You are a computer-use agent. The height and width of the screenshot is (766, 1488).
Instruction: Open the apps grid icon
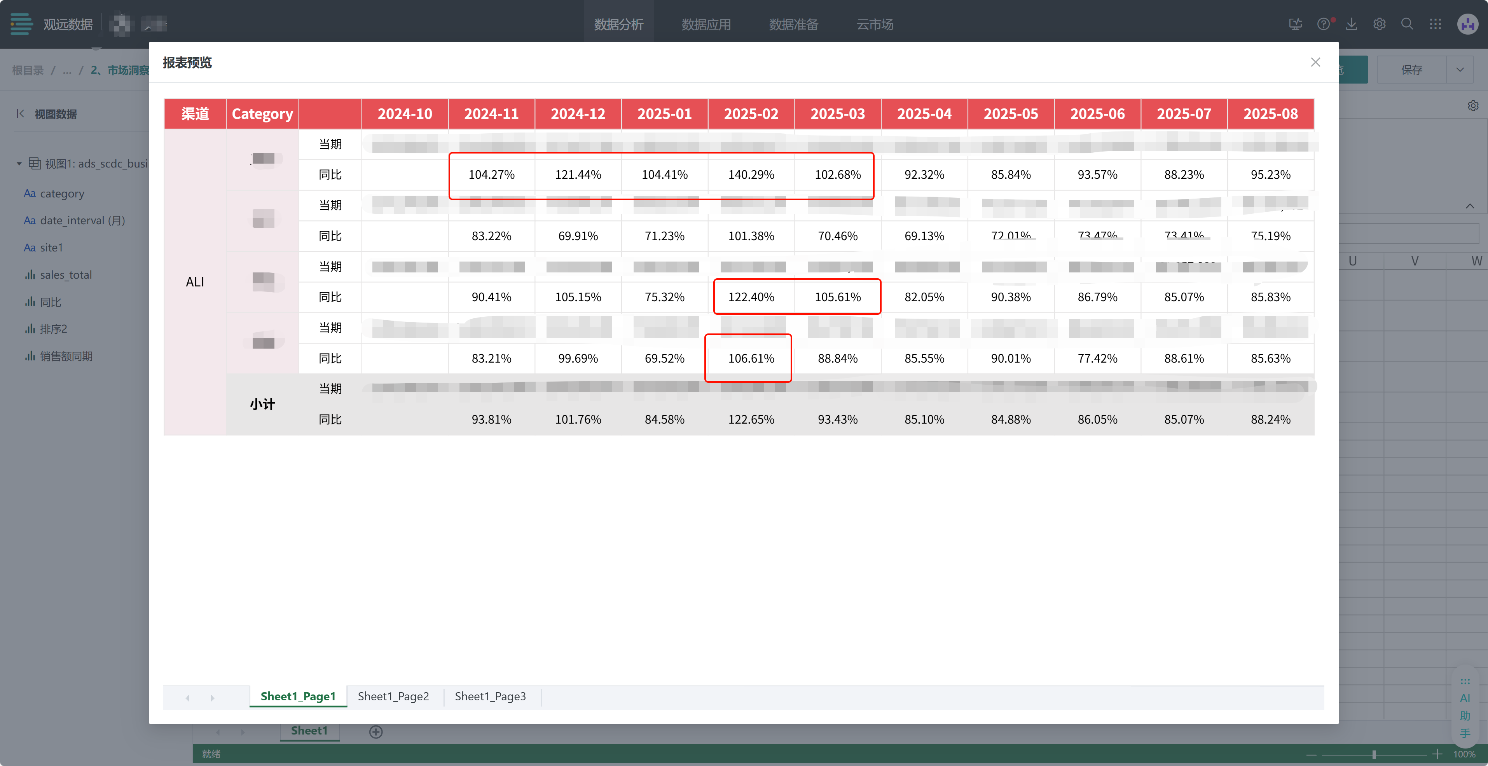tap(1436, 24)
